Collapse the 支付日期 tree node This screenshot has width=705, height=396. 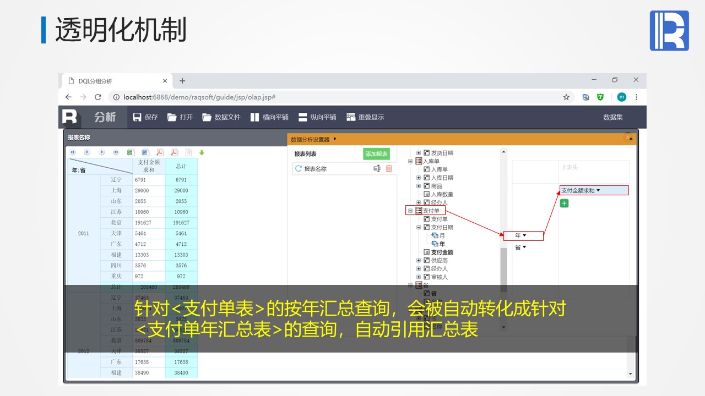419,227
